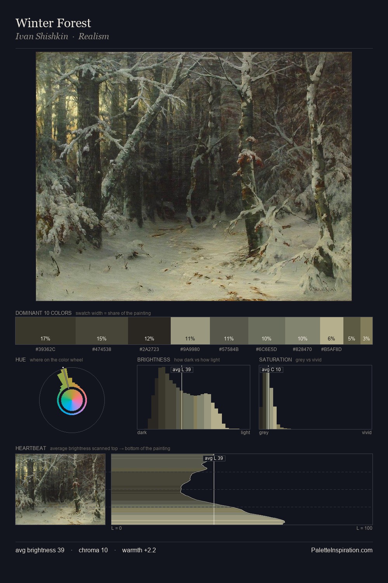Viewport: 388px width, 583px height.
Task: Click the Saturation histogram chart
Action: click(315, 397)
